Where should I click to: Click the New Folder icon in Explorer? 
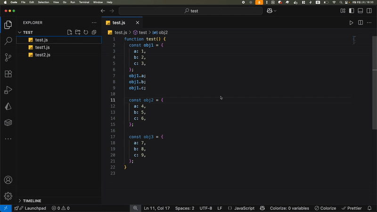click(78, 33)
